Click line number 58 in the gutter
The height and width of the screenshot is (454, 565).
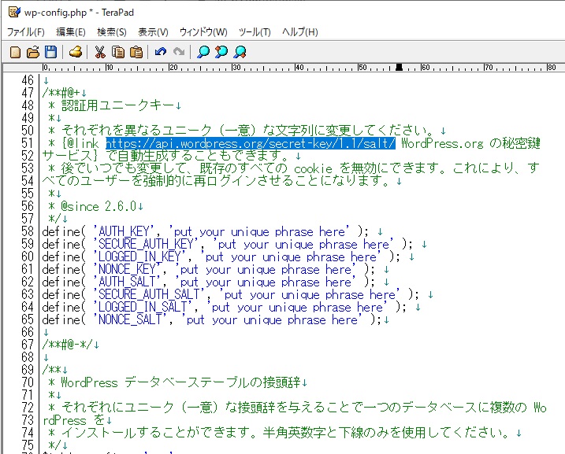pos(28,231)
